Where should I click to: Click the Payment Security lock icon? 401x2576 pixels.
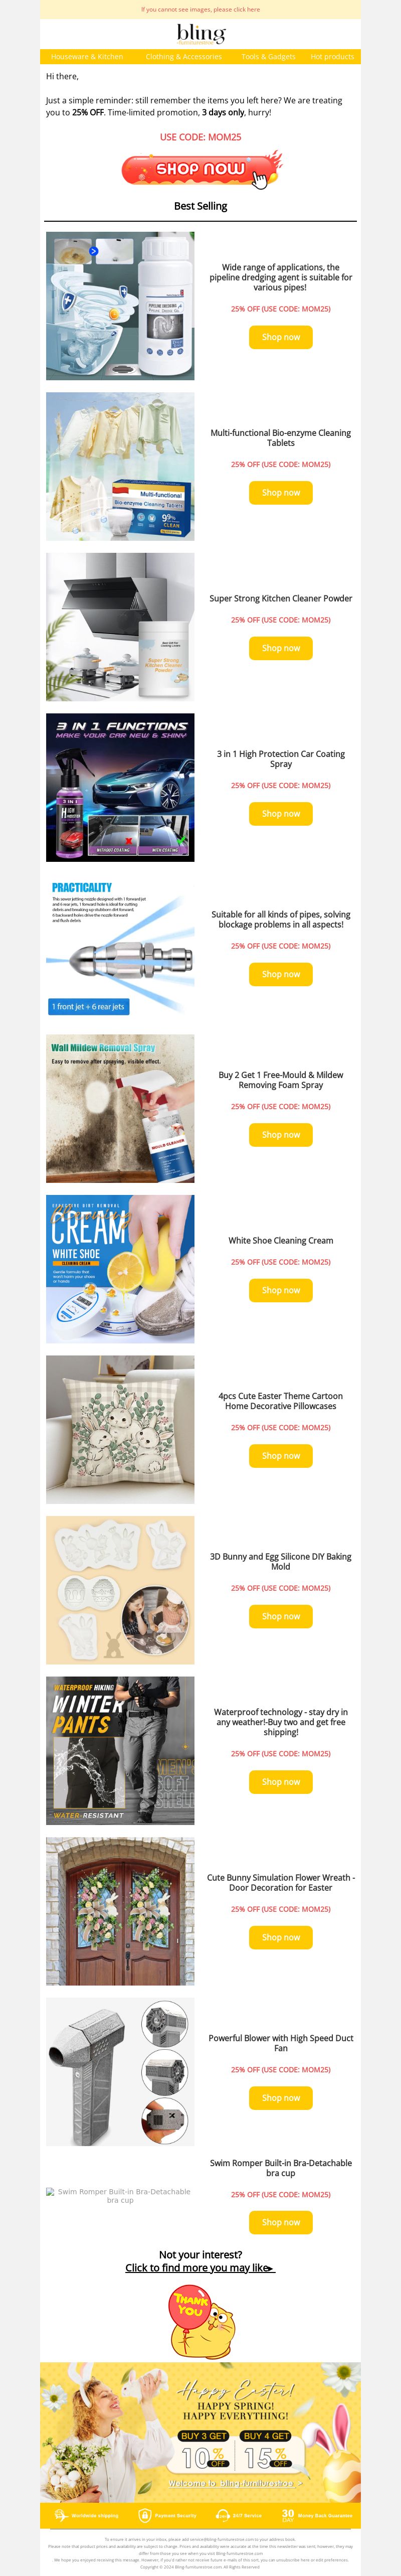coord(145,2515)
